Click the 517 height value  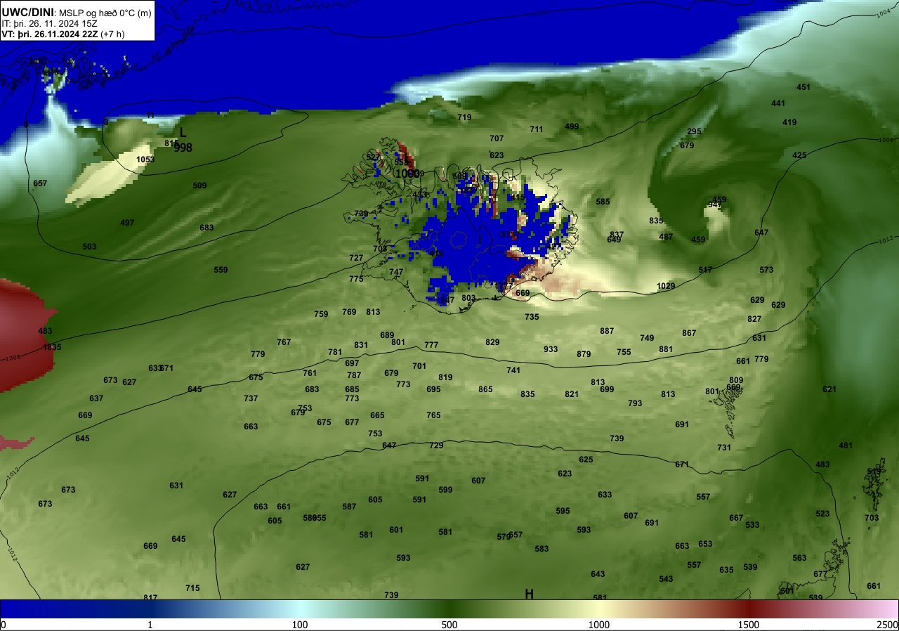coord(705,270)
